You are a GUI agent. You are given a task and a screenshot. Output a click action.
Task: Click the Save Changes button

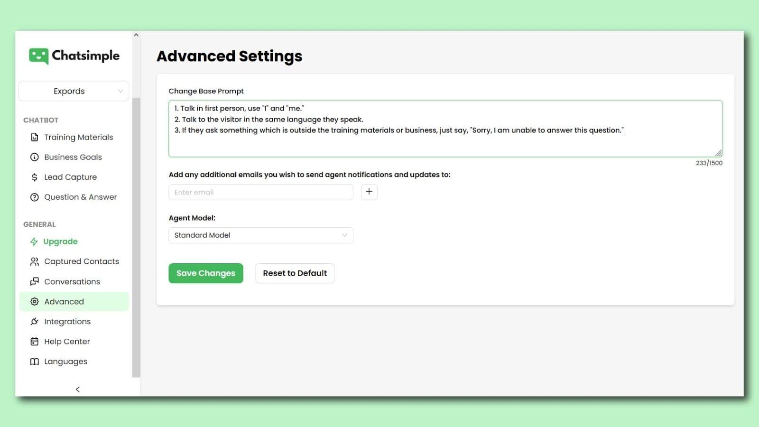(x=205, y=273)
